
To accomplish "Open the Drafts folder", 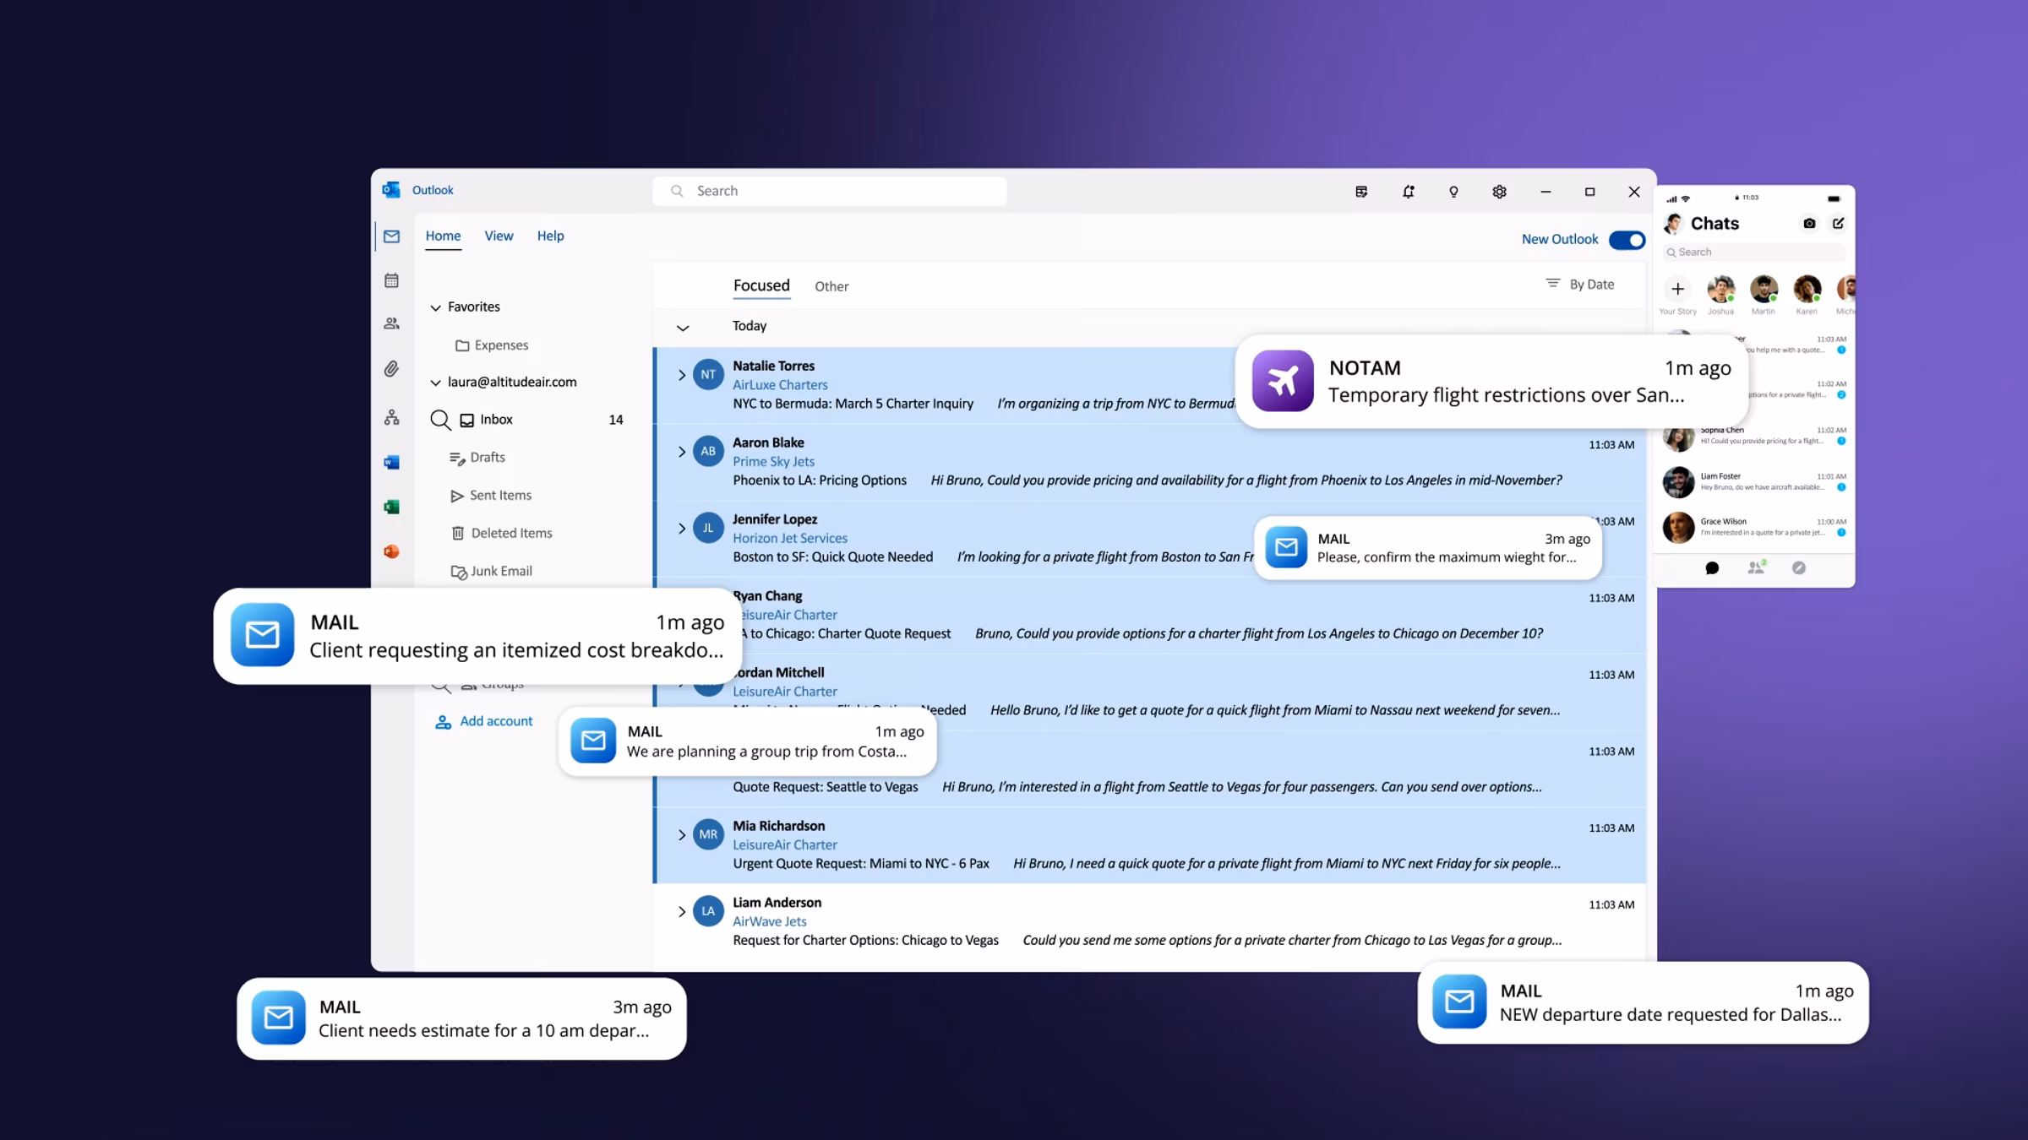I will coord(477,458).
